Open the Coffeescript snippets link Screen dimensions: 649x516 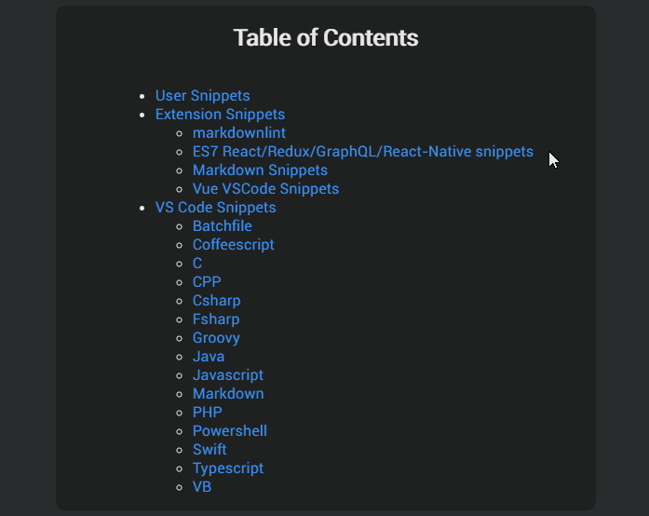[x=233, y=245]
